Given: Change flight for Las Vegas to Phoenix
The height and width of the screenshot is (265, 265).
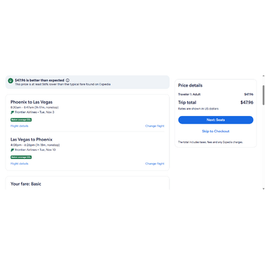Looking at the screenshot, I should click(155, 164).
